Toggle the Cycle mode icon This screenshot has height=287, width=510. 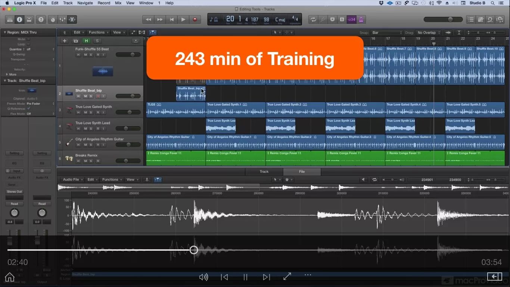313,19
